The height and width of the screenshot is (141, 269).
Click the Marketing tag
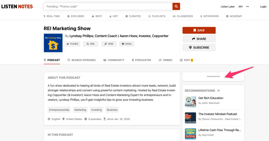click(x=80, y=110)
